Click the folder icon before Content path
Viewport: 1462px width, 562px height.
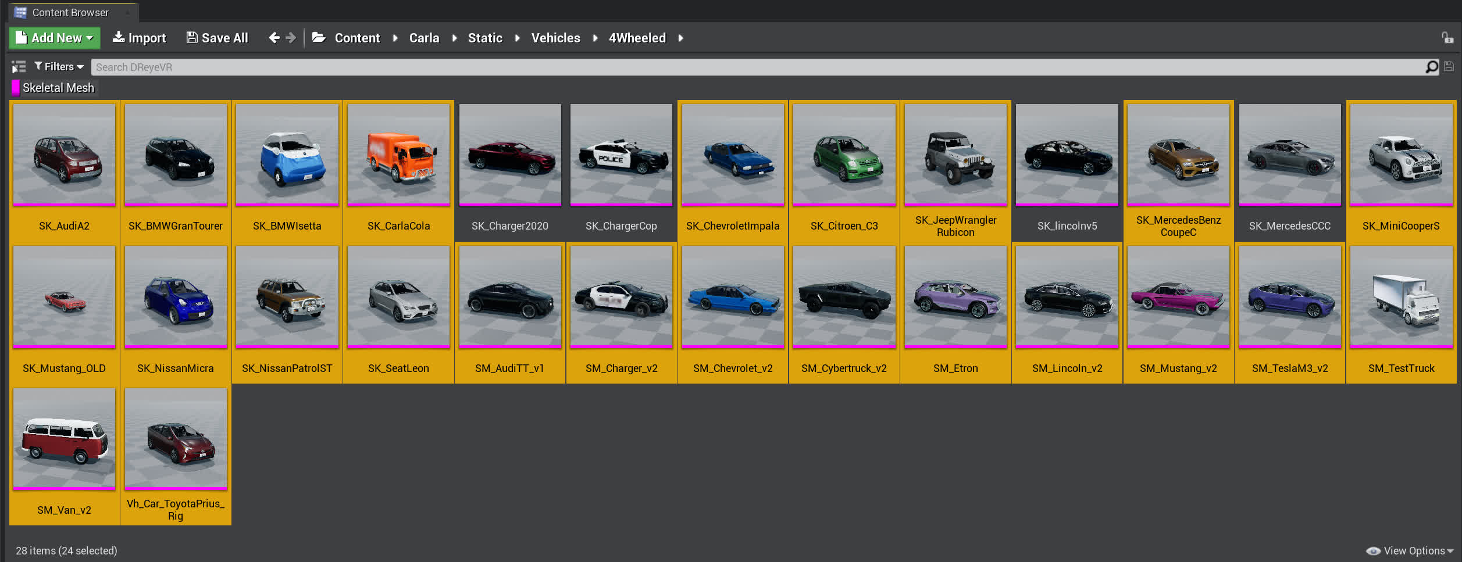point(319,38)
